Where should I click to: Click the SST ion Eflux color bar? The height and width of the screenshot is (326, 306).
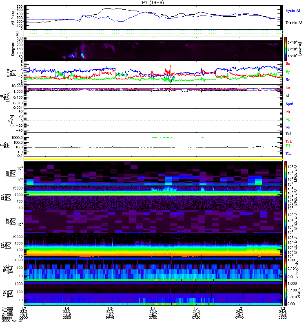click(286, 174)
